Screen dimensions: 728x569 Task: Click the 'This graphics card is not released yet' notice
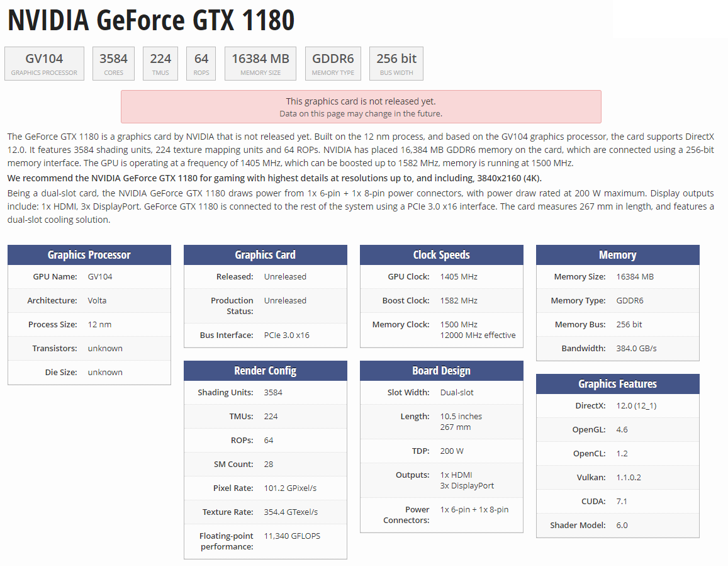pyautogui.click(x=361, y=107)
